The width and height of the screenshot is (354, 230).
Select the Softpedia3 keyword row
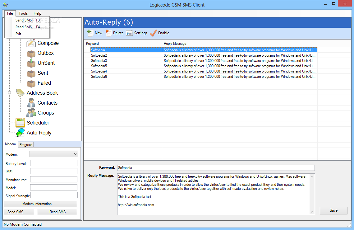[201, 61]
